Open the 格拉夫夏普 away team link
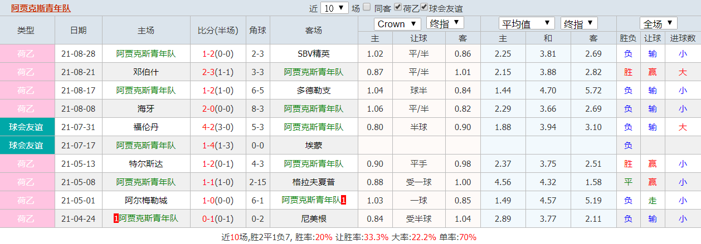This screenshot has height=244, width=701. 313,182
